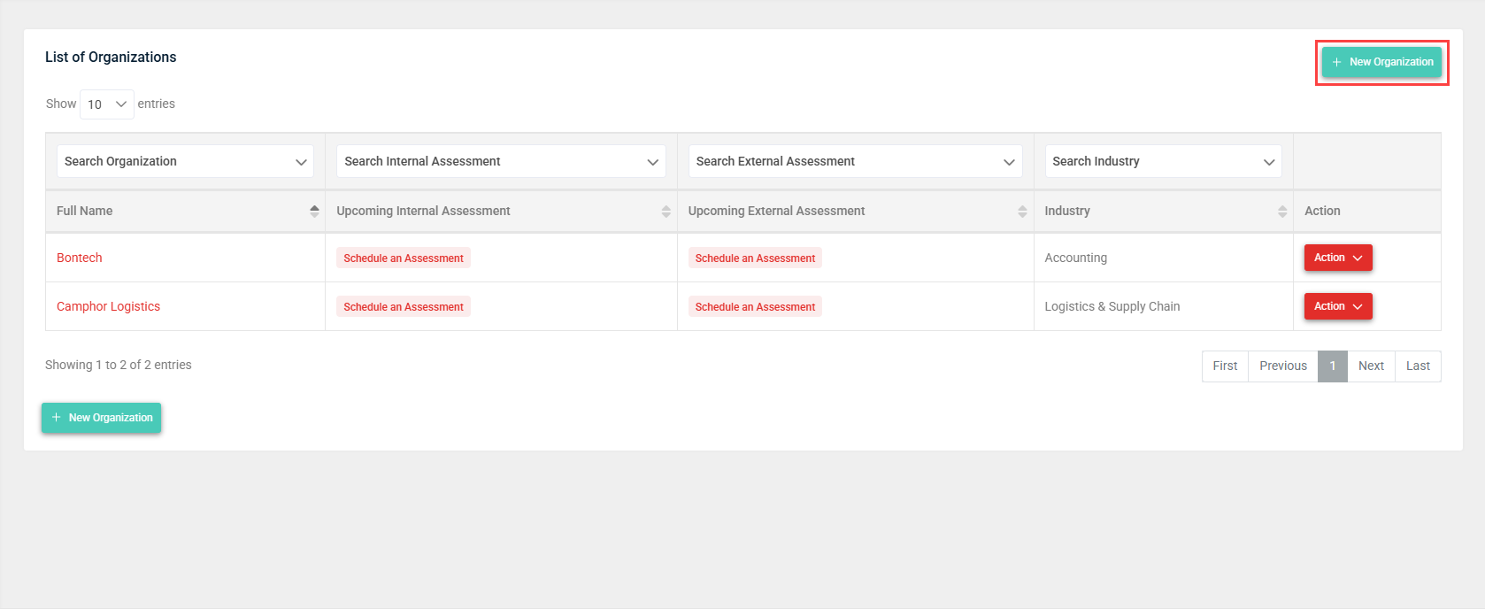Expand the Search Industry dropdown

click(1163, 161)
